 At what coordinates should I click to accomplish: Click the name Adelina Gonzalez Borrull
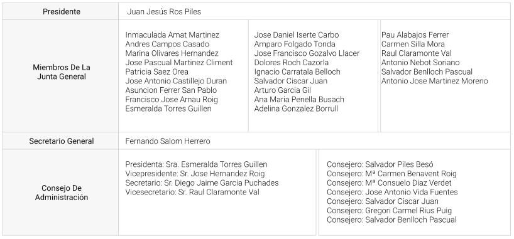[296, 109]
